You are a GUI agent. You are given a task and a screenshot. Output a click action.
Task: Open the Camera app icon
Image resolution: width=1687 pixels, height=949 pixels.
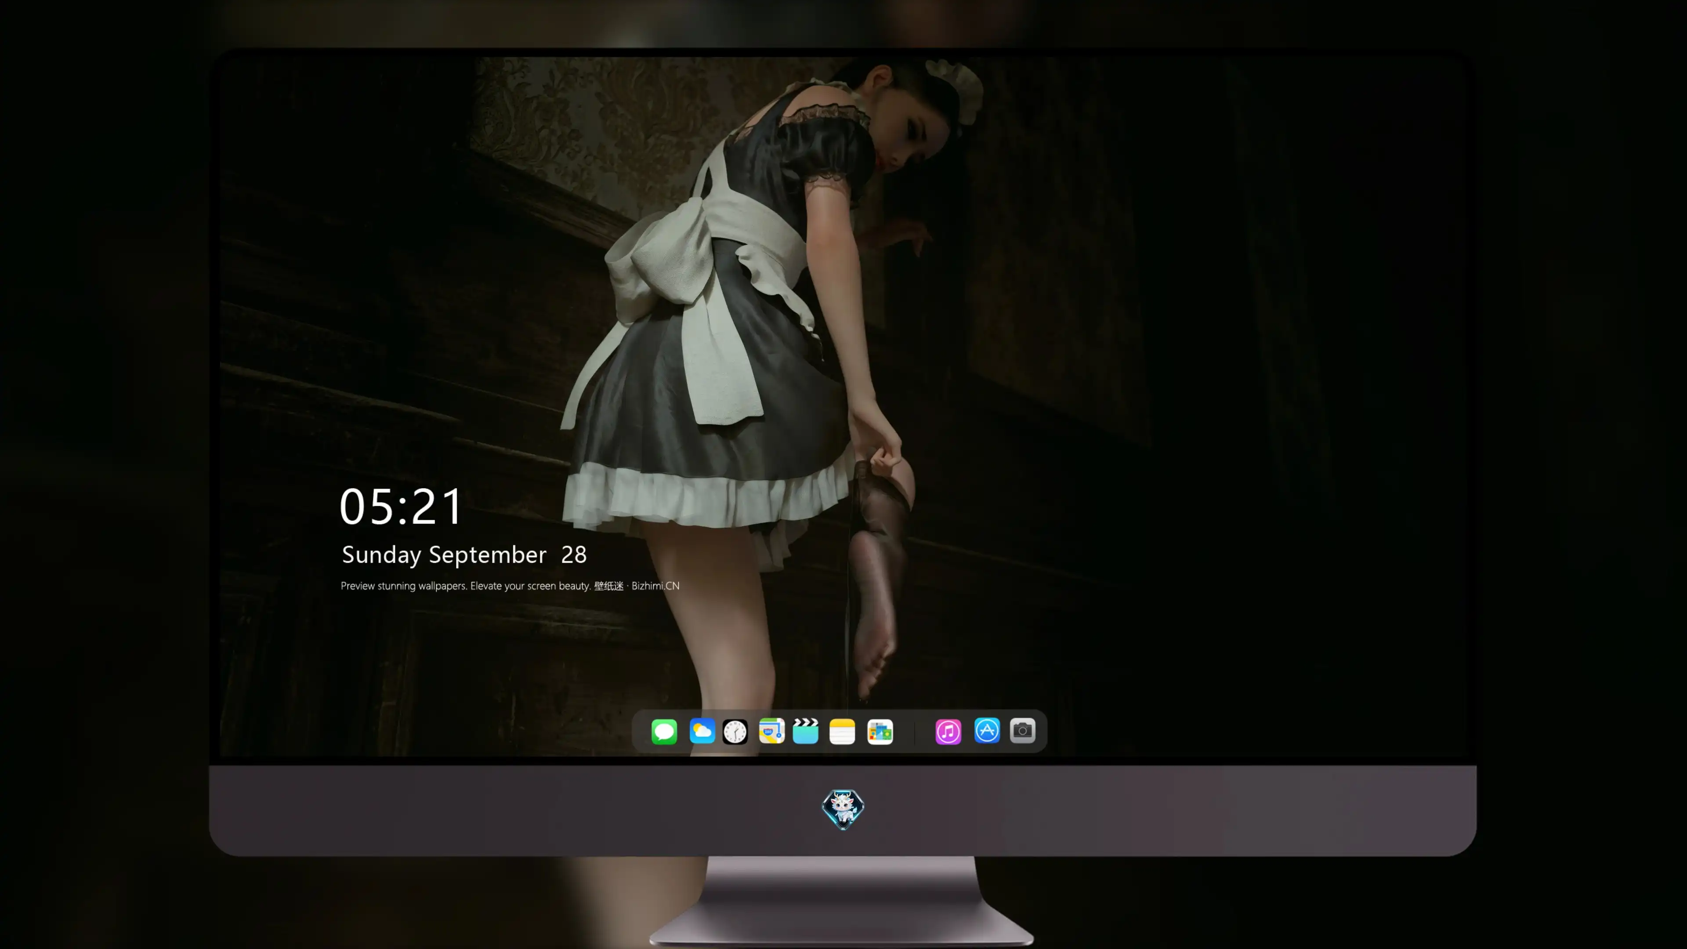point(1022,730)
